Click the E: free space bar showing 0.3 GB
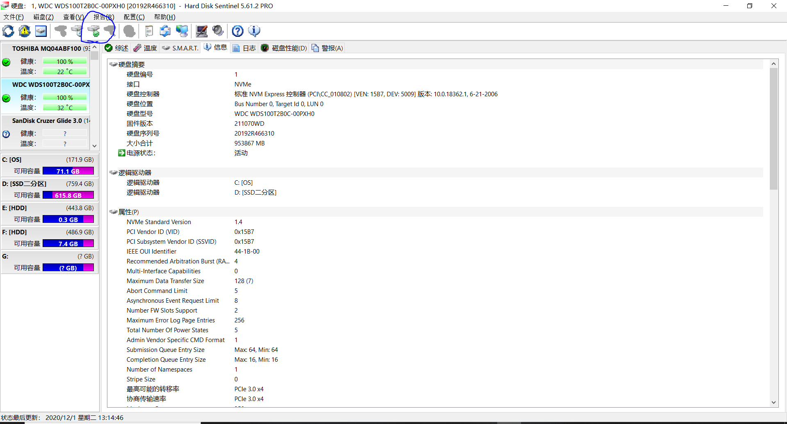This screenshot has height=424, width=787. pyautogui.click(x=68, y=220)
